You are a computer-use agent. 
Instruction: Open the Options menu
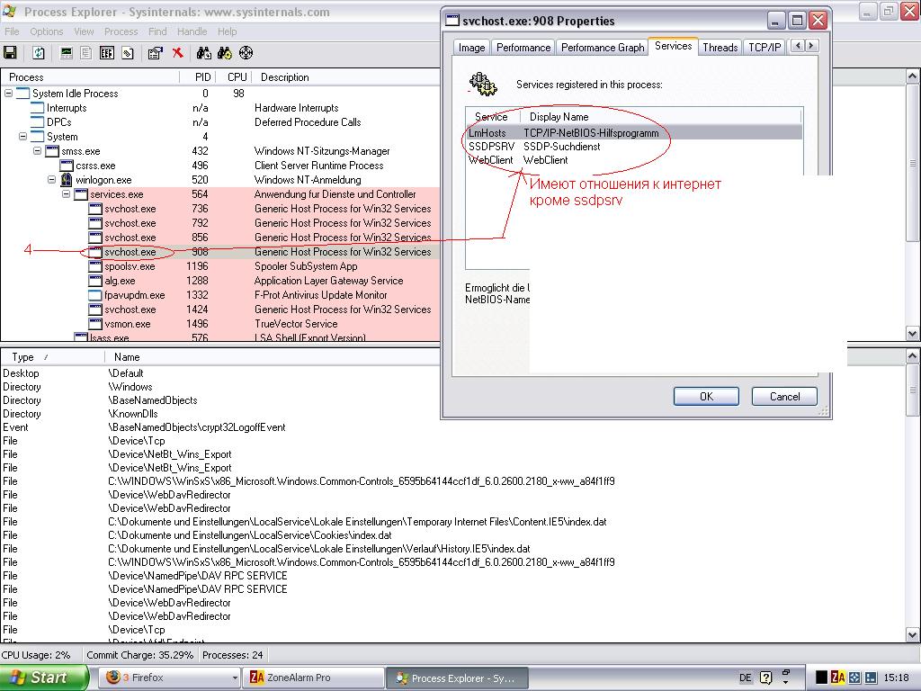click(x=47, y=31)
